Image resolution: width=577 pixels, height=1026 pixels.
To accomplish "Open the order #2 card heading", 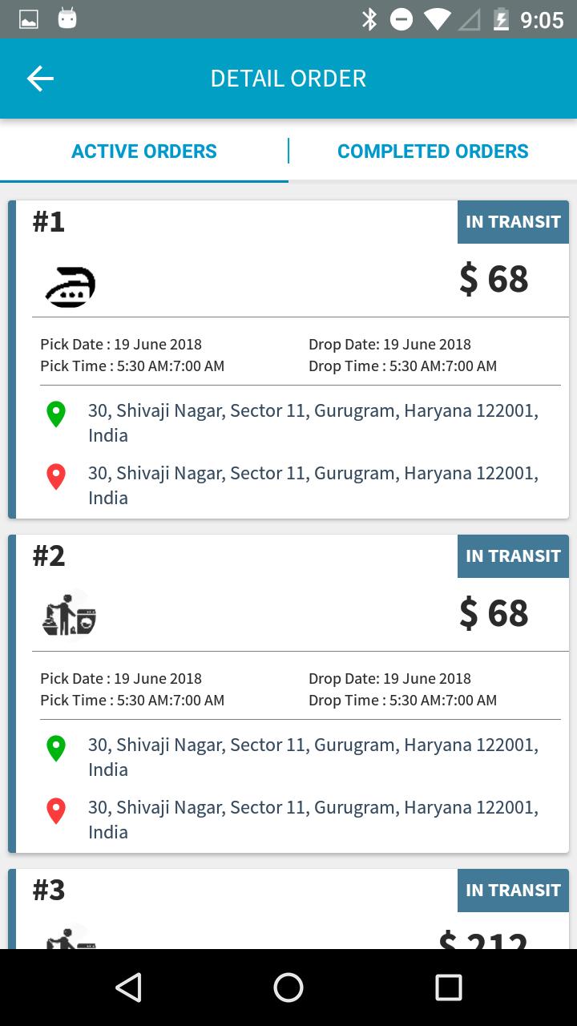I will click(x=49, y=556).
